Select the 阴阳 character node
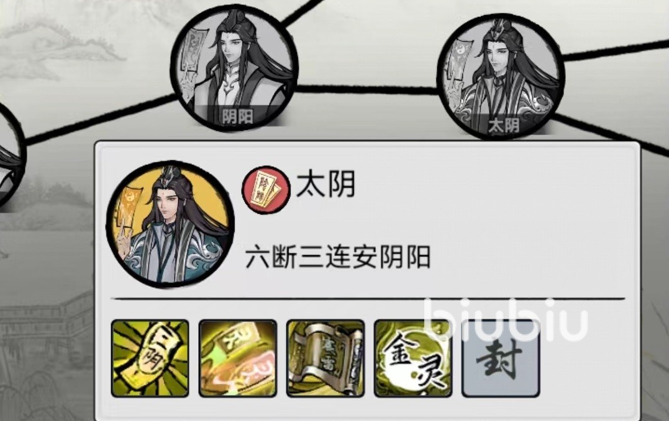The height and width of the screenshot is (421, 669). 234,67
